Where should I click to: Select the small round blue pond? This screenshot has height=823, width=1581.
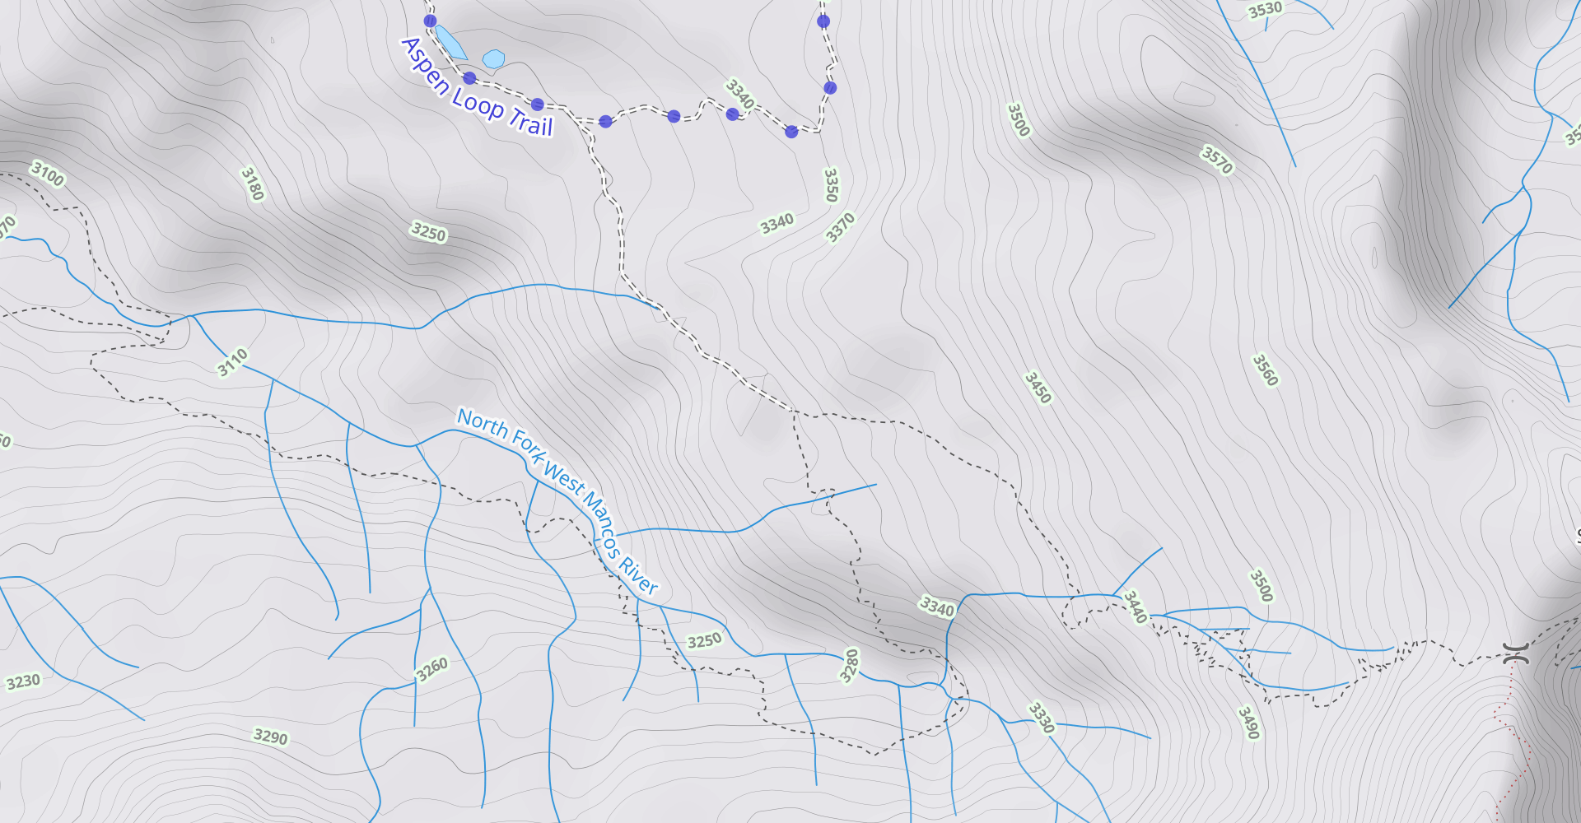(x=493, y=58)
